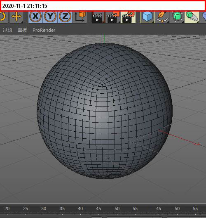Click the coordinate system icon
Image resolution: width=206 pixels, height=218 pixels.
coord(80,17)
